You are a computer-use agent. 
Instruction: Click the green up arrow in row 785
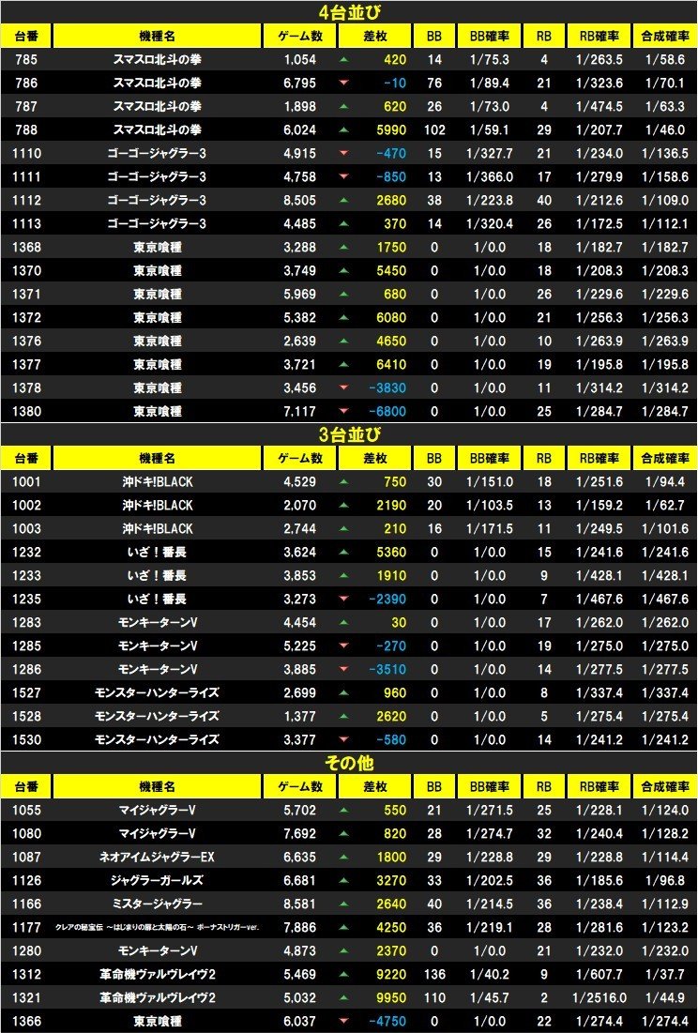click(343, 60)
